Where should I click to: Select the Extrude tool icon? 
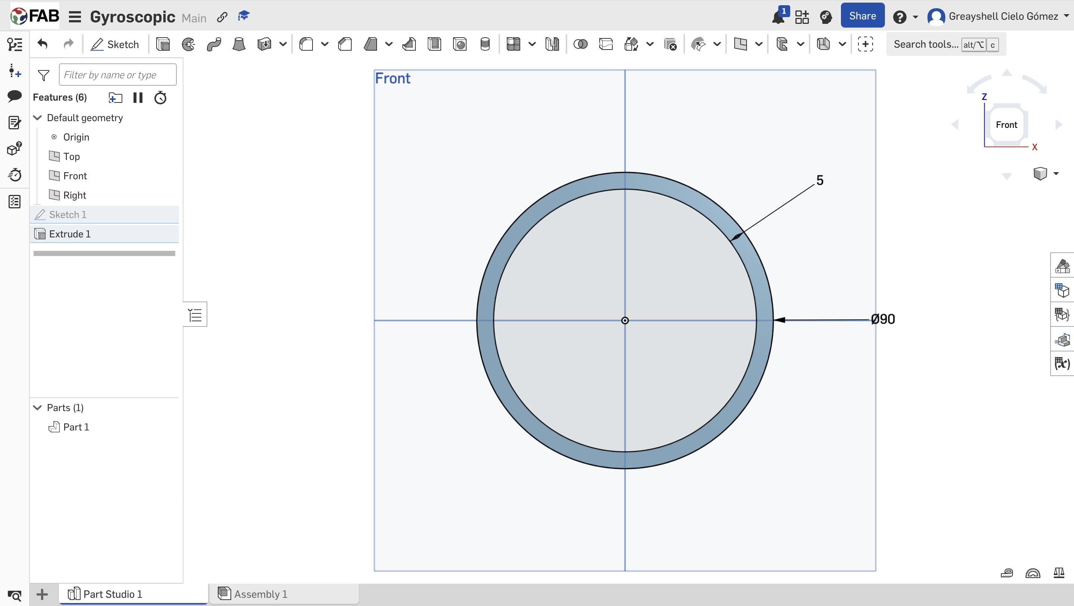coord(163,44)
